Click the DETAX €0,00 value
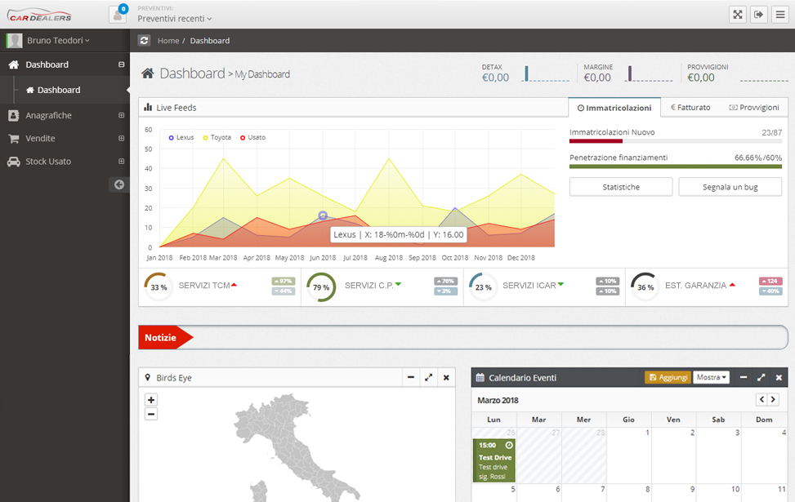795x502 pixels. 495,78
